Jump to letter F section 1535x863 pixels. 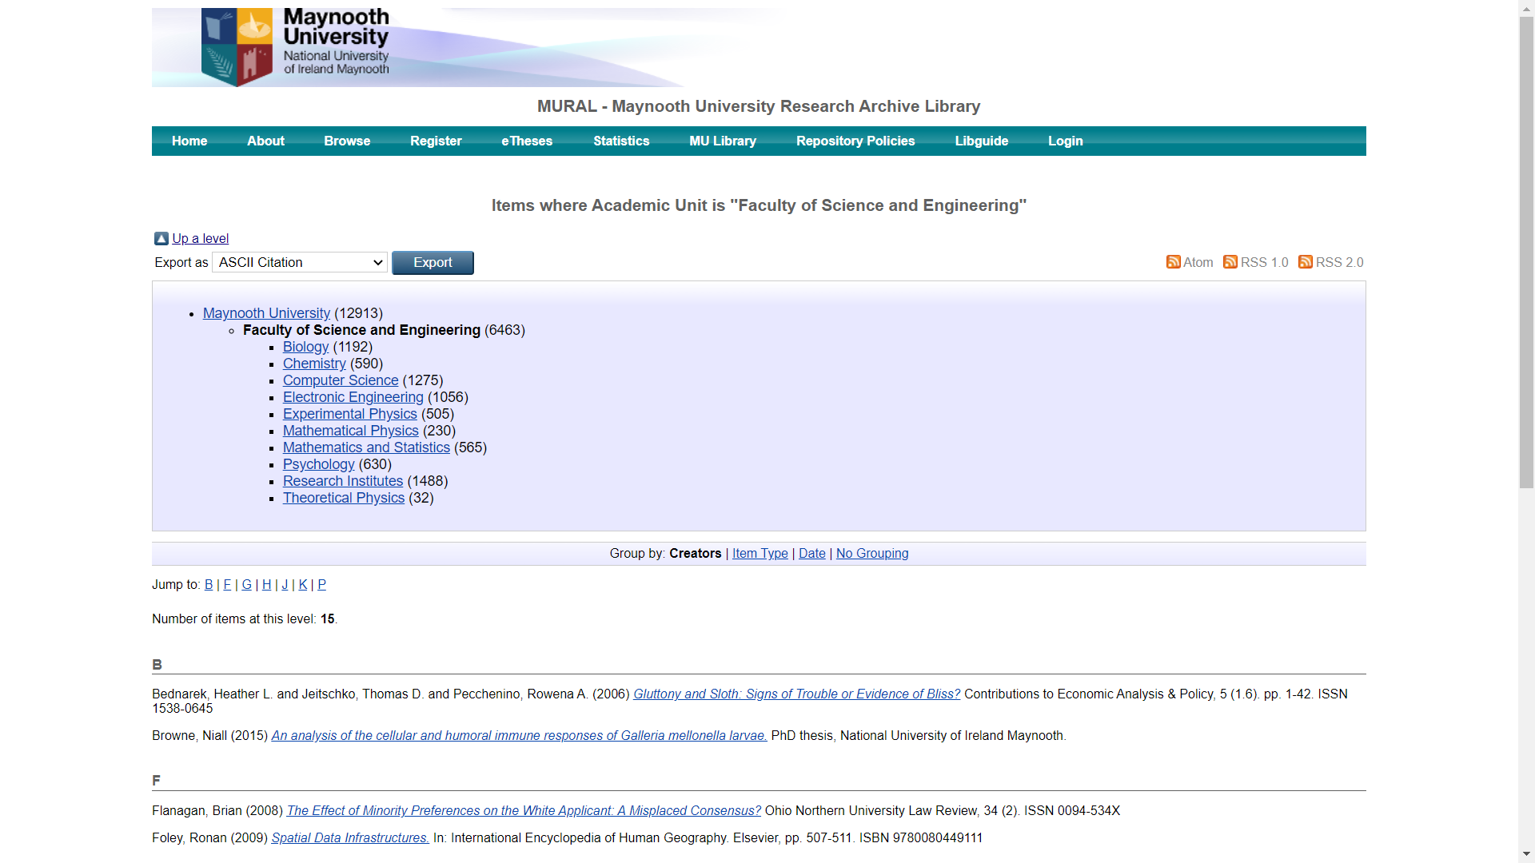click(227, 585)
